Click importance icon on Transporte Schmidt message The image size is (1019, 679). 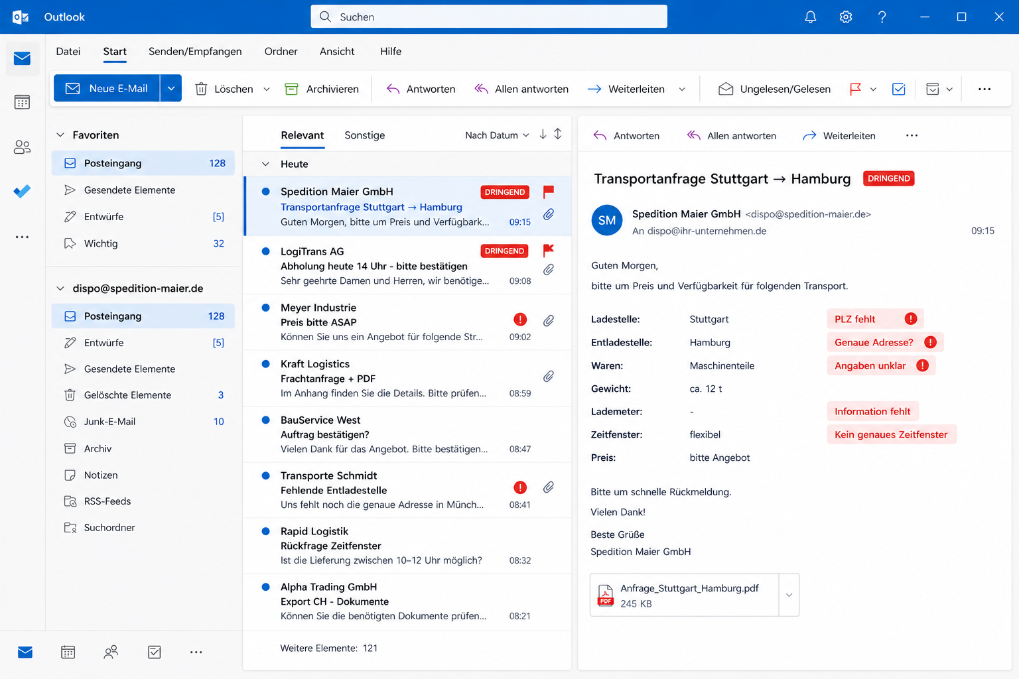click(x=520, y=487)
